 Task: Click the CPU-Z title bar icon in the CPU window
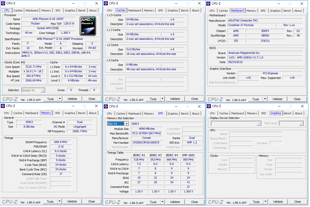tap(3, 3)
